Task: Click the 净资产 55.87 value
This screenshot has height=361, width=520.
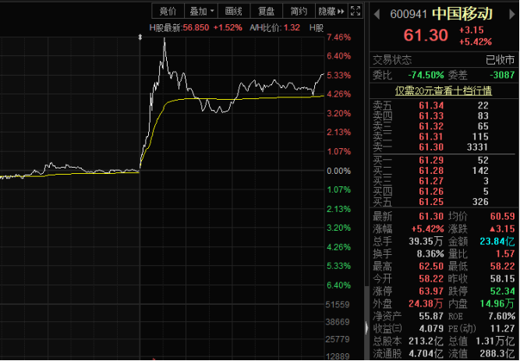Action: point(431,317)
